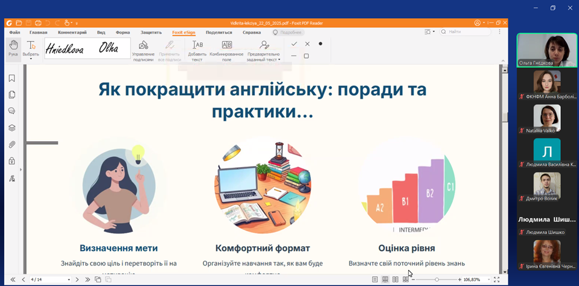
Task: Switch to Защитить ribbon tab
Action: pyautogui.click(x=151, y=33)
